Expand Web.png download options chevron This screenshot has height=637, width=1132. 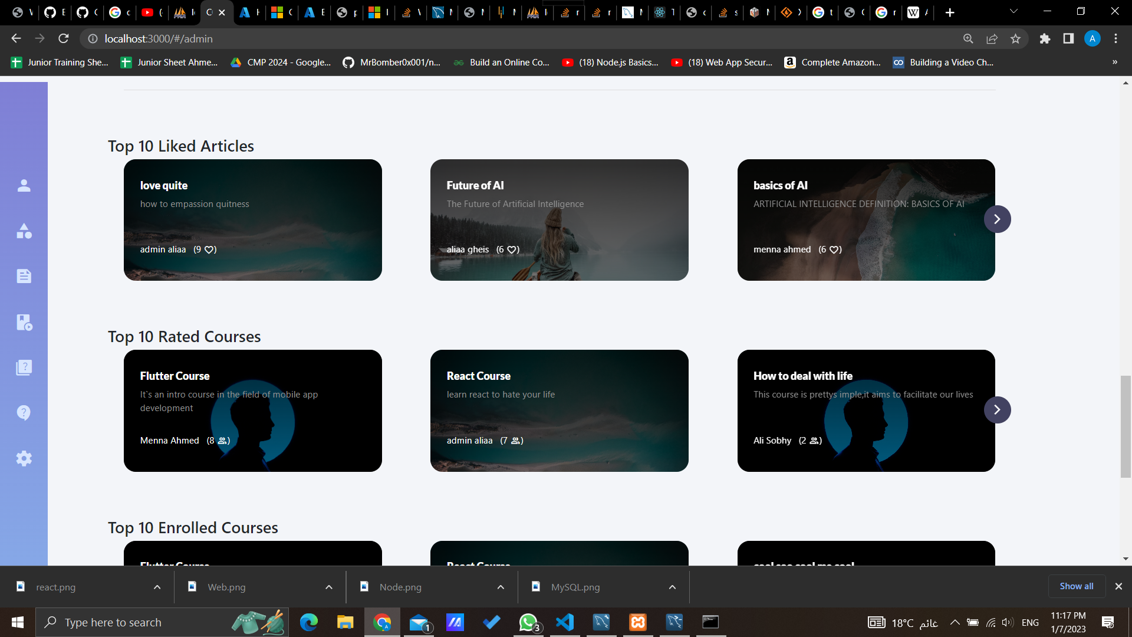[x=329, y=587]
